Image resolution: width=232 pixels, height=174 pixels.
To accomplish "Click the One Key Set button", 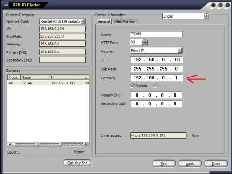I will (x=77, y=163).
